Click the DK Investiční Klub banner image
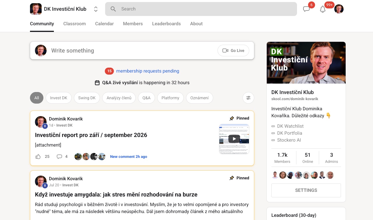This screenshot has width=373, height=220. point(306,63)
